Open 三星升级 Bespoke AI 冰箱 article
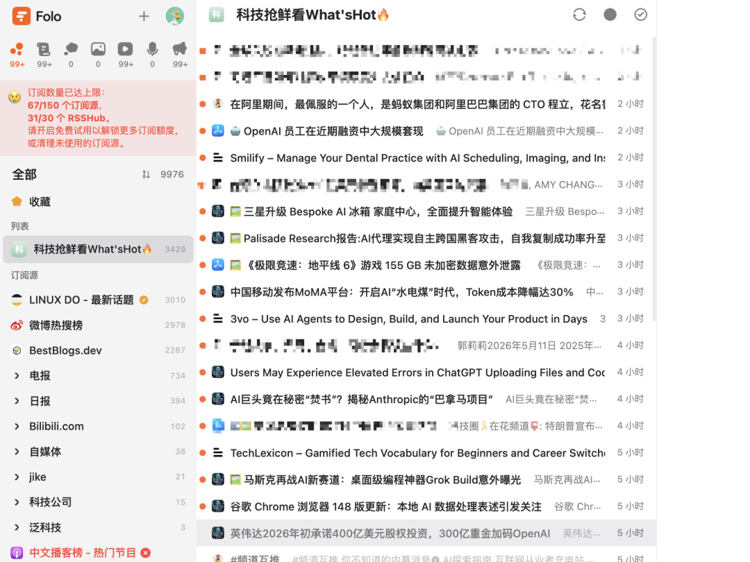The image size is (750, 562). (x=426, y=211)
